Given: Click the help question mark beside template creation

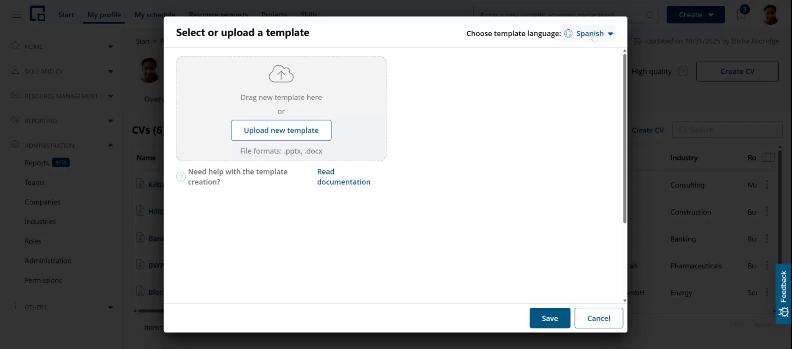Looking at the screenshot, I should click(181, 177).
